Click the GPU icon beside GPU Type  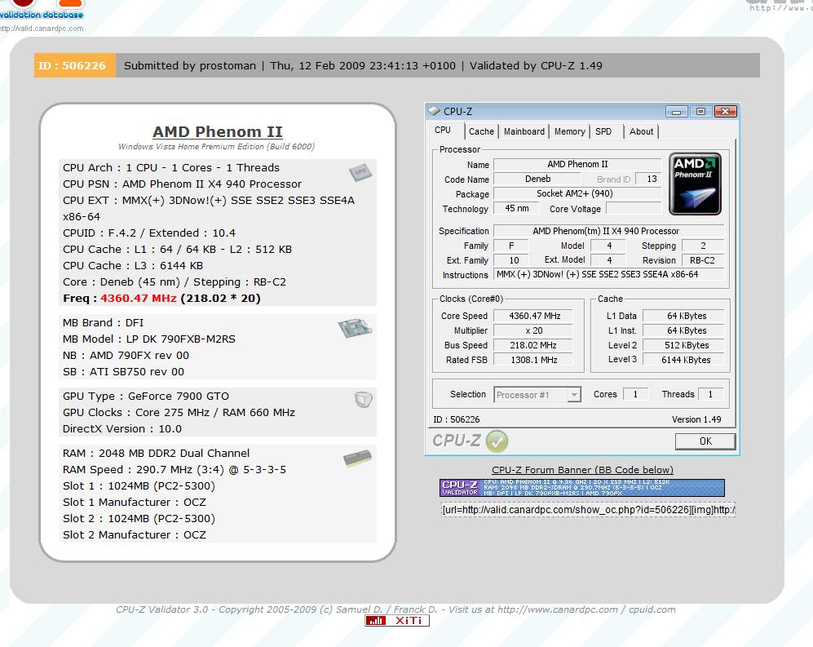(x=364, y=400)
